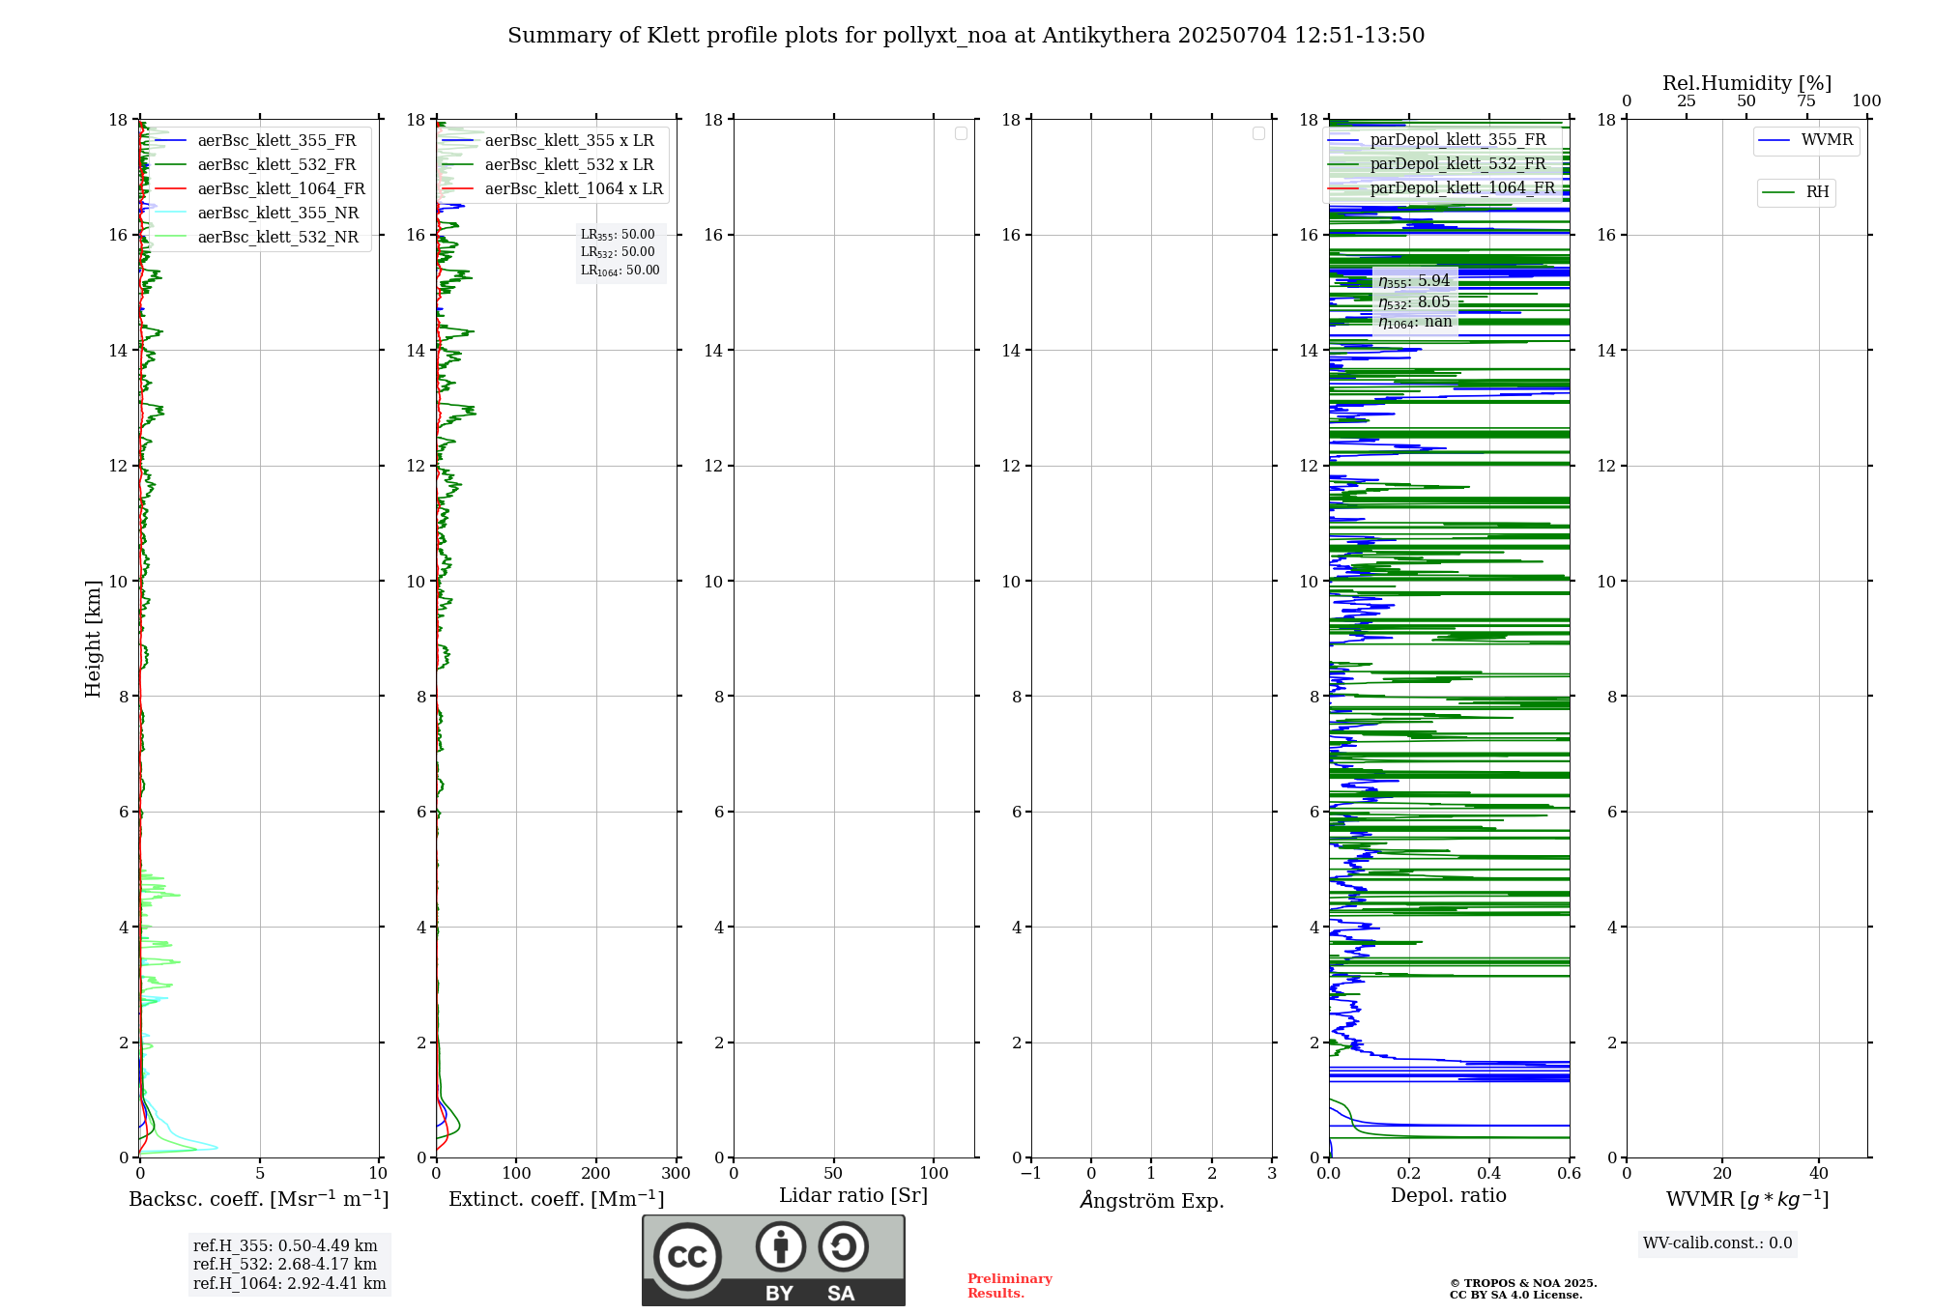Screen dimensions: 1933x1314
Task: Click the ref.H_1064: 2.92-4.41 km text
Action: coord(289,1283)
